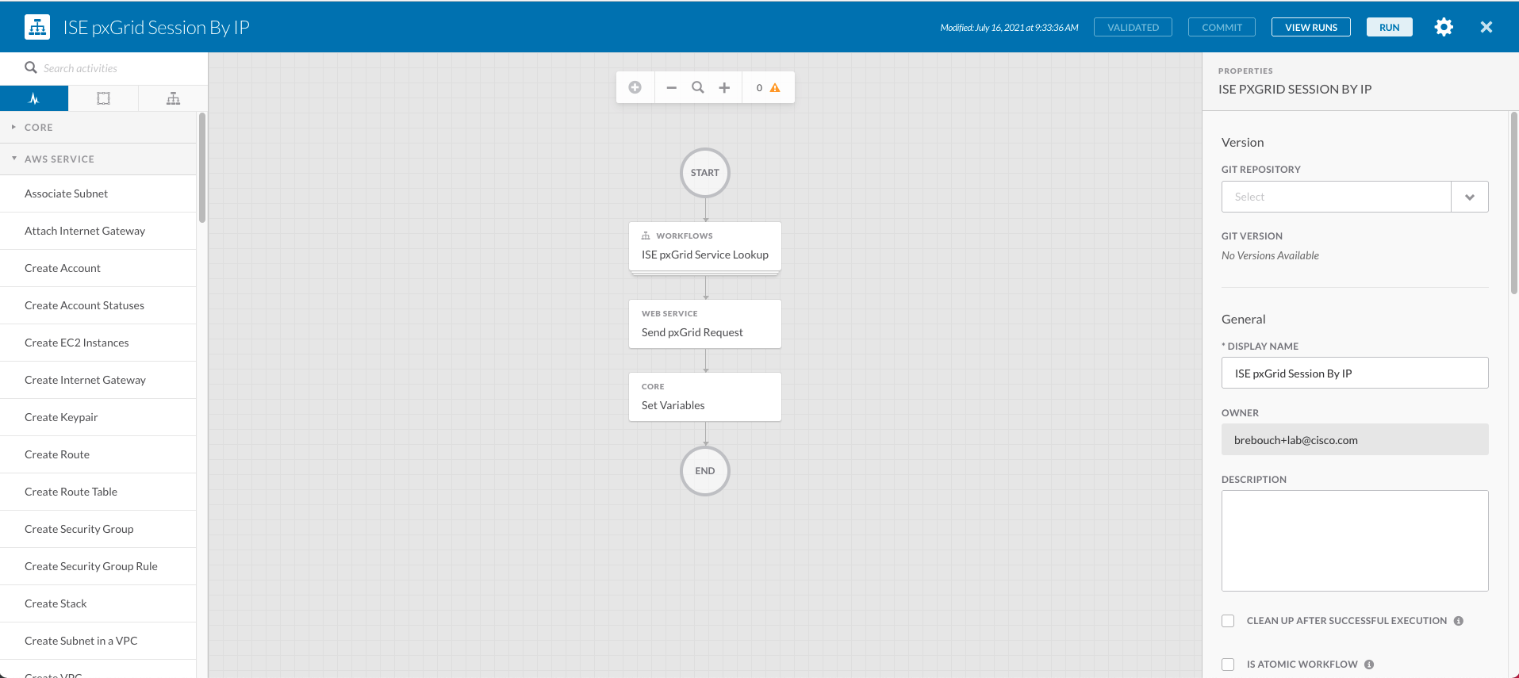The image size is (1519, 678).
Task: Click the zoom out minus icon
Action: 671,88
